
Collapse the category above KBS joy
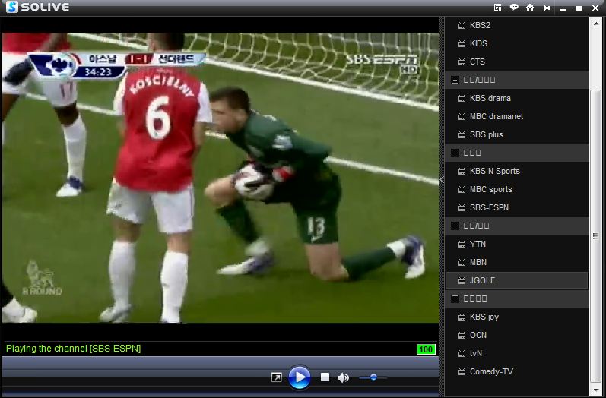click(x=455, y=298)
